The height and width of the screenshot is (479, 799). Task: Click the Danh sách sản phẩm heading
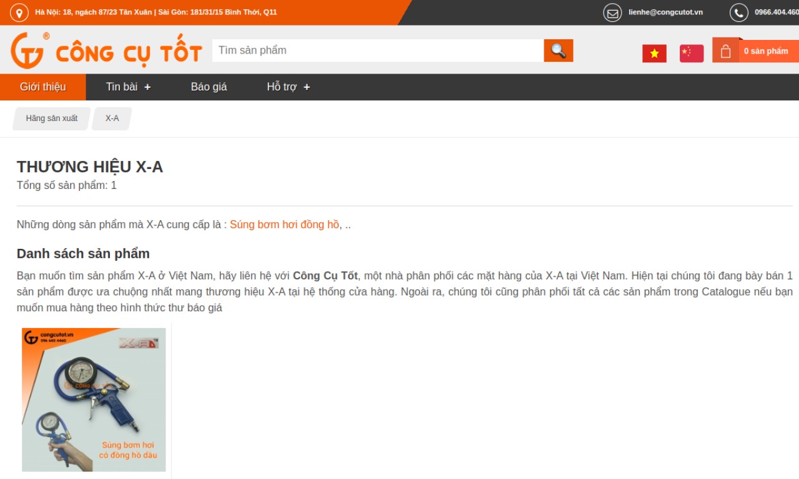(x=83, y=253)
